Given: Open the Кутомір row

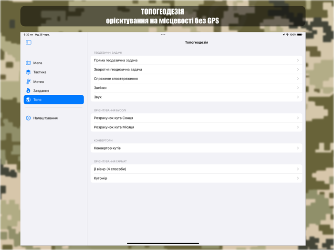Looking at the screenshot, I should click(196, 178).
